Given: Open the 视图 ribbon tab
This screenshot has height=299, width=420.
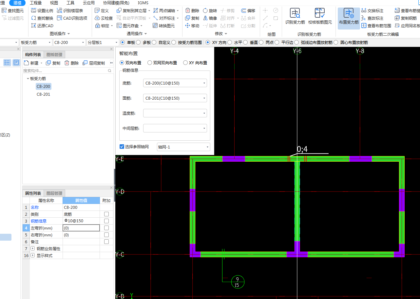Looking at the screenshot, I should coord(54,3).
